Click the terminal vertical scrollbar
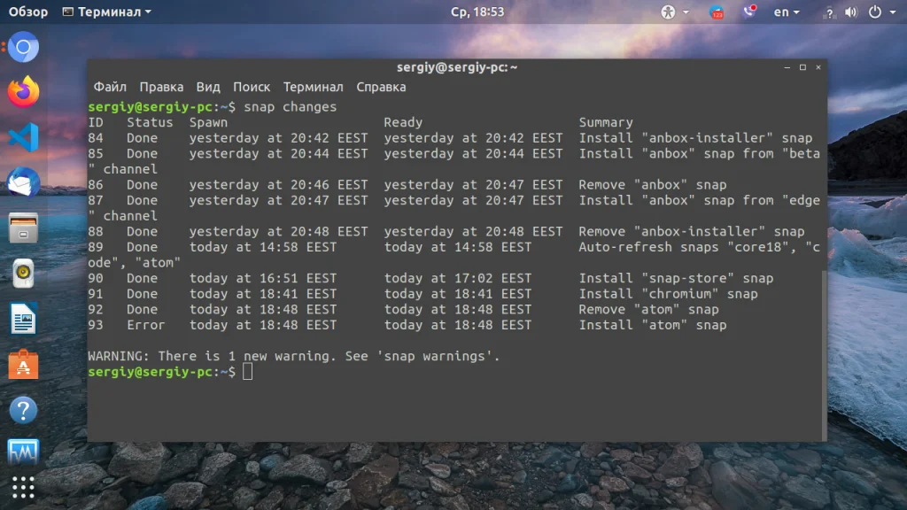 click(x=825, y=355)
